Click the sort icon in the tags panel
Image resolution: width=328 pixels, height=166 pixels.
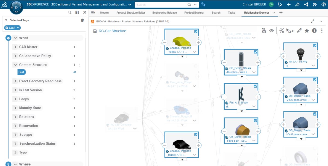[x=77, y=12]
